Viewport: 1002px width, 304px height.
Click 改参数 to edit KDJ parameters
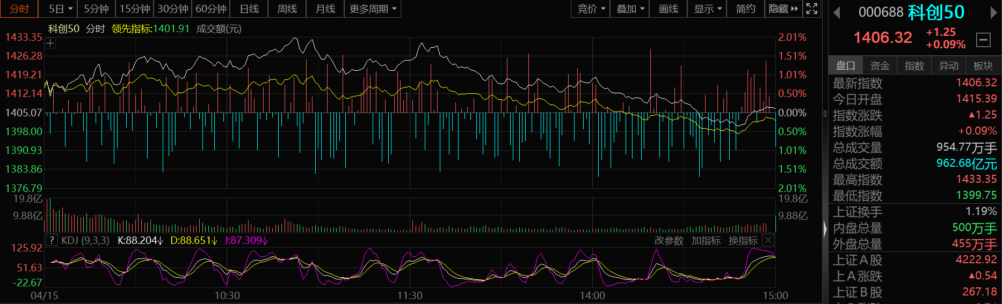tap(669, 241)
